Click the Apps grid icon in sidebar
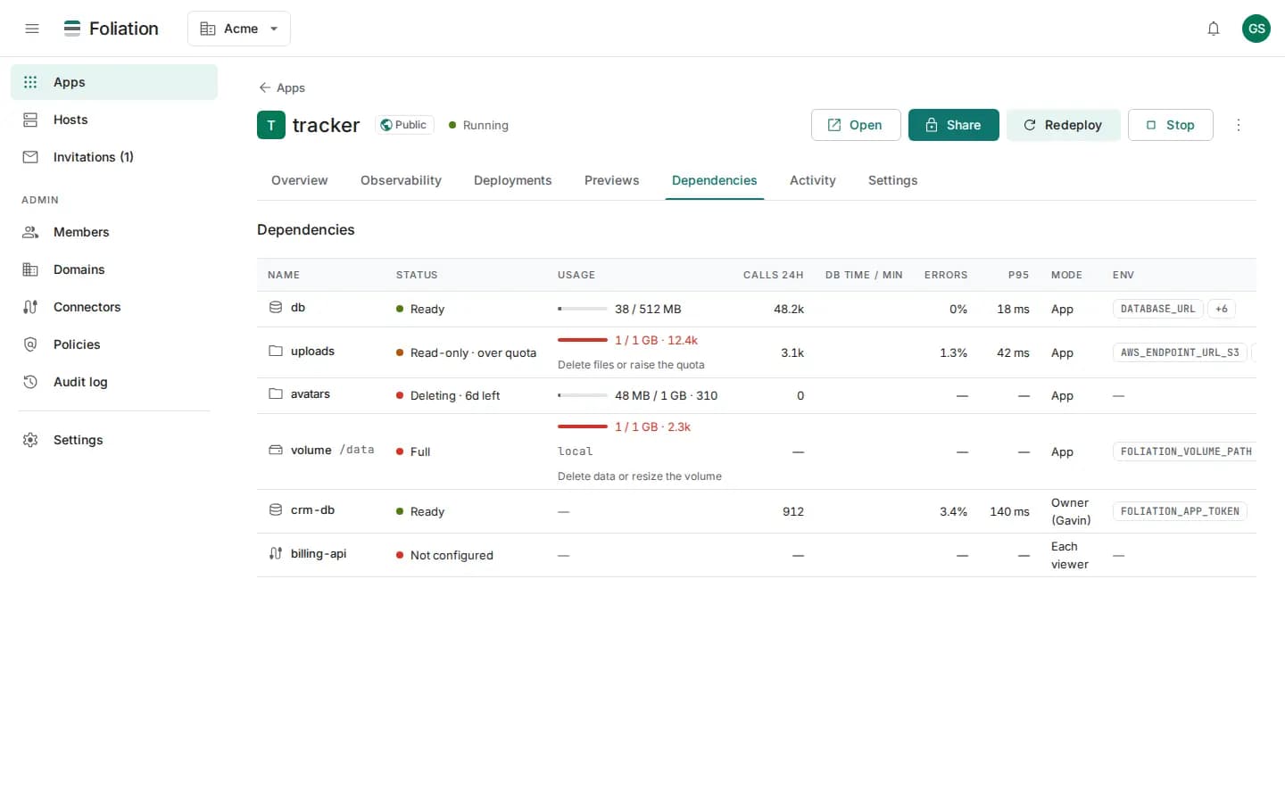 [30, 82]
